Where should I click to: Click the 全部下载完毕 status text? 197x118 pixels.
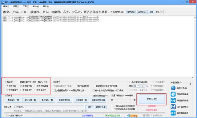(x=14, y=116)
